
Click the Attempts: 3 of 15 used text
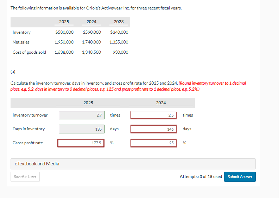point(201,177)
